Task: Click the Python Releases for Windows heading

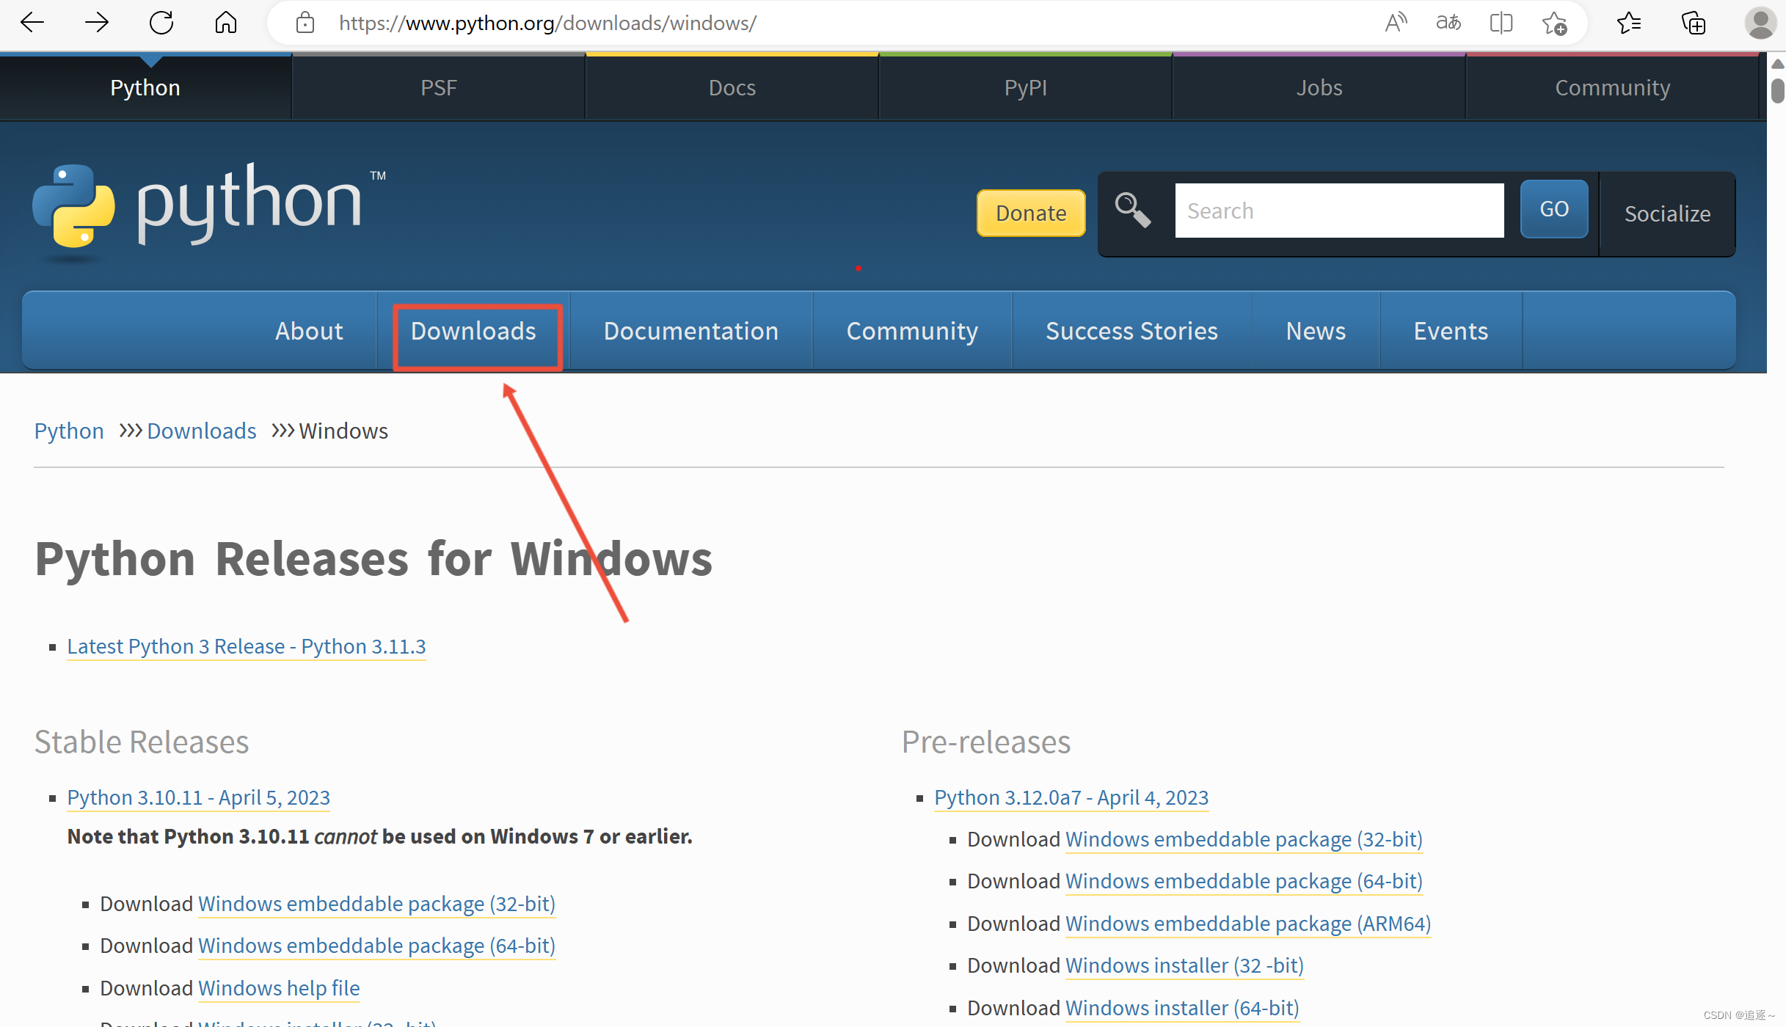Action: click(x=373, y=559)
